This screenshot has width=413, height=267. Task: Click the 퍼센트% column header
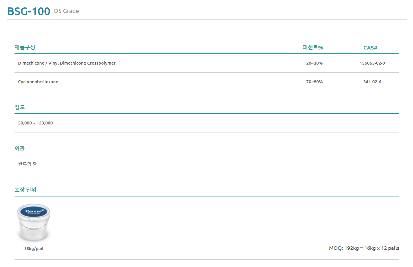[313, 47]
